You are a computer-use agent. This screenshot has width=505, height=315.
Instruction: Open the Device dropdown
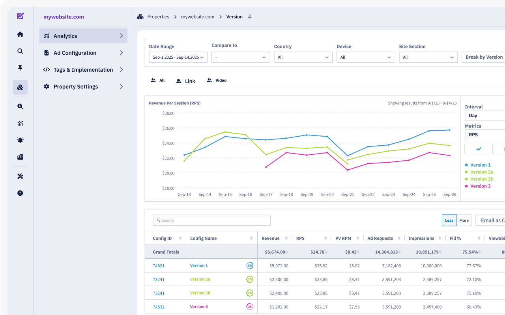tap(366, 57)
